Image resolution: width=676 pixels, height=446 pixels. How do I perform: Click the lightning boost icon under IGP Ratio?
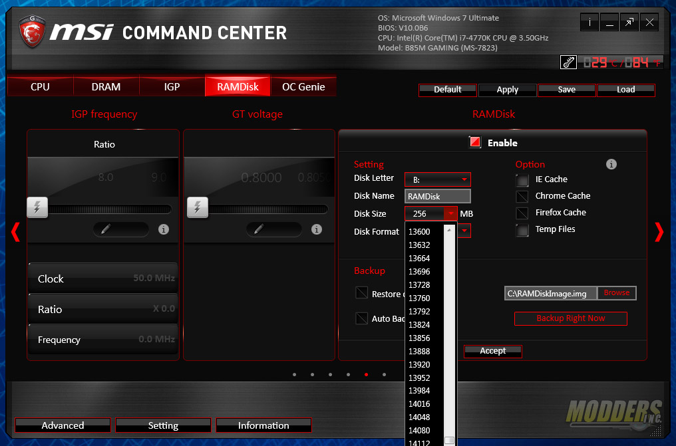click(37, 207)
